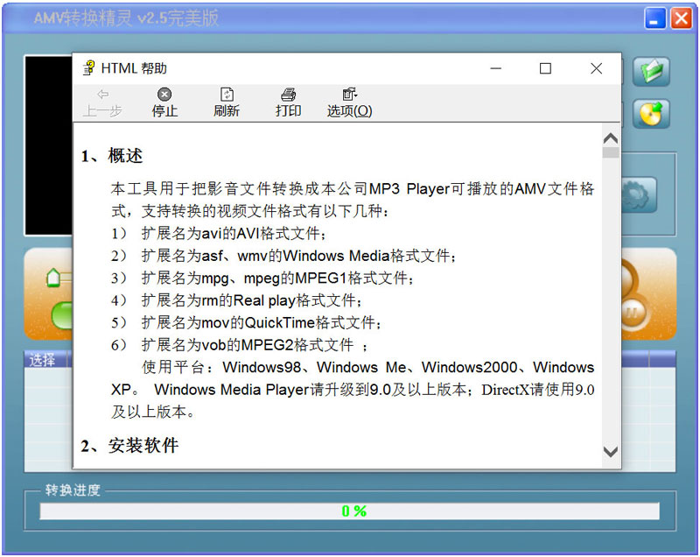The width and height of the screenshot is (700, 557).
Task: Open the gear settings button behind help
Action: click(x=639, y=195)
